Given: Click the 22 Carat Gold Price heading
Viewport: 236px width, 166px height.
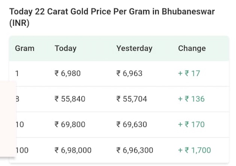Looking at the screenshot, I should (112, 17).
